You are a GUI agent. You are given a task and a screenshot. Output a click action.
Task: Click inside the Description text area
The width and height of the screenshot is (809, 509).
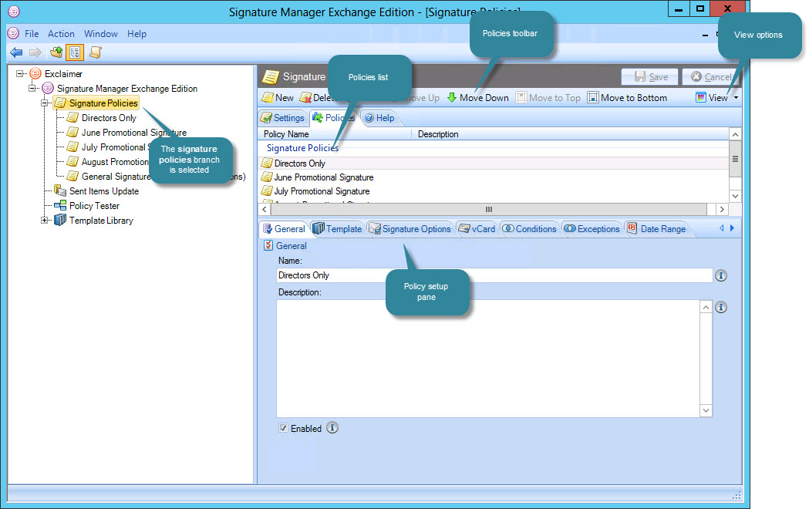click(488, 359)
